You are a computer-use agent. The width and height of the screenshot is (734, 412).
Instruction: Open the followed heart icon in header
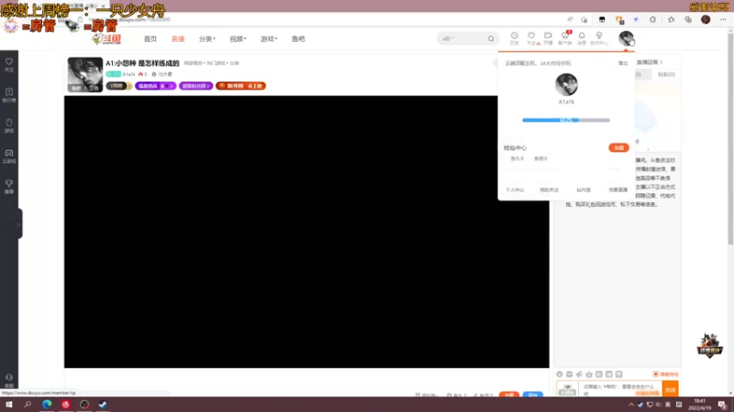click(x=531, y=38)
